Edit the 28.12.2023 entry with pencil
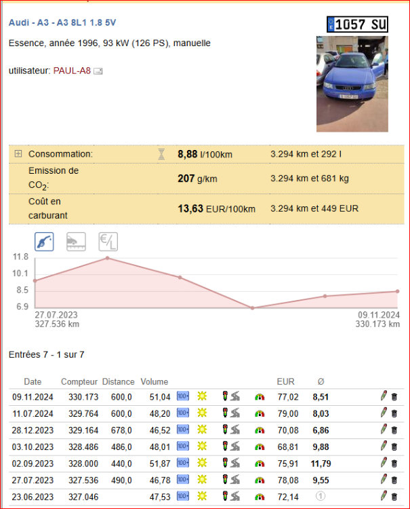This screenshot has height=509, width=410. (384, 429)
